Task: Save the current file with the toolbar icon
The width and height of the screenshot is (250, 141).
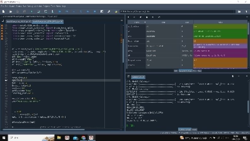Action: (x=17, y=11)
